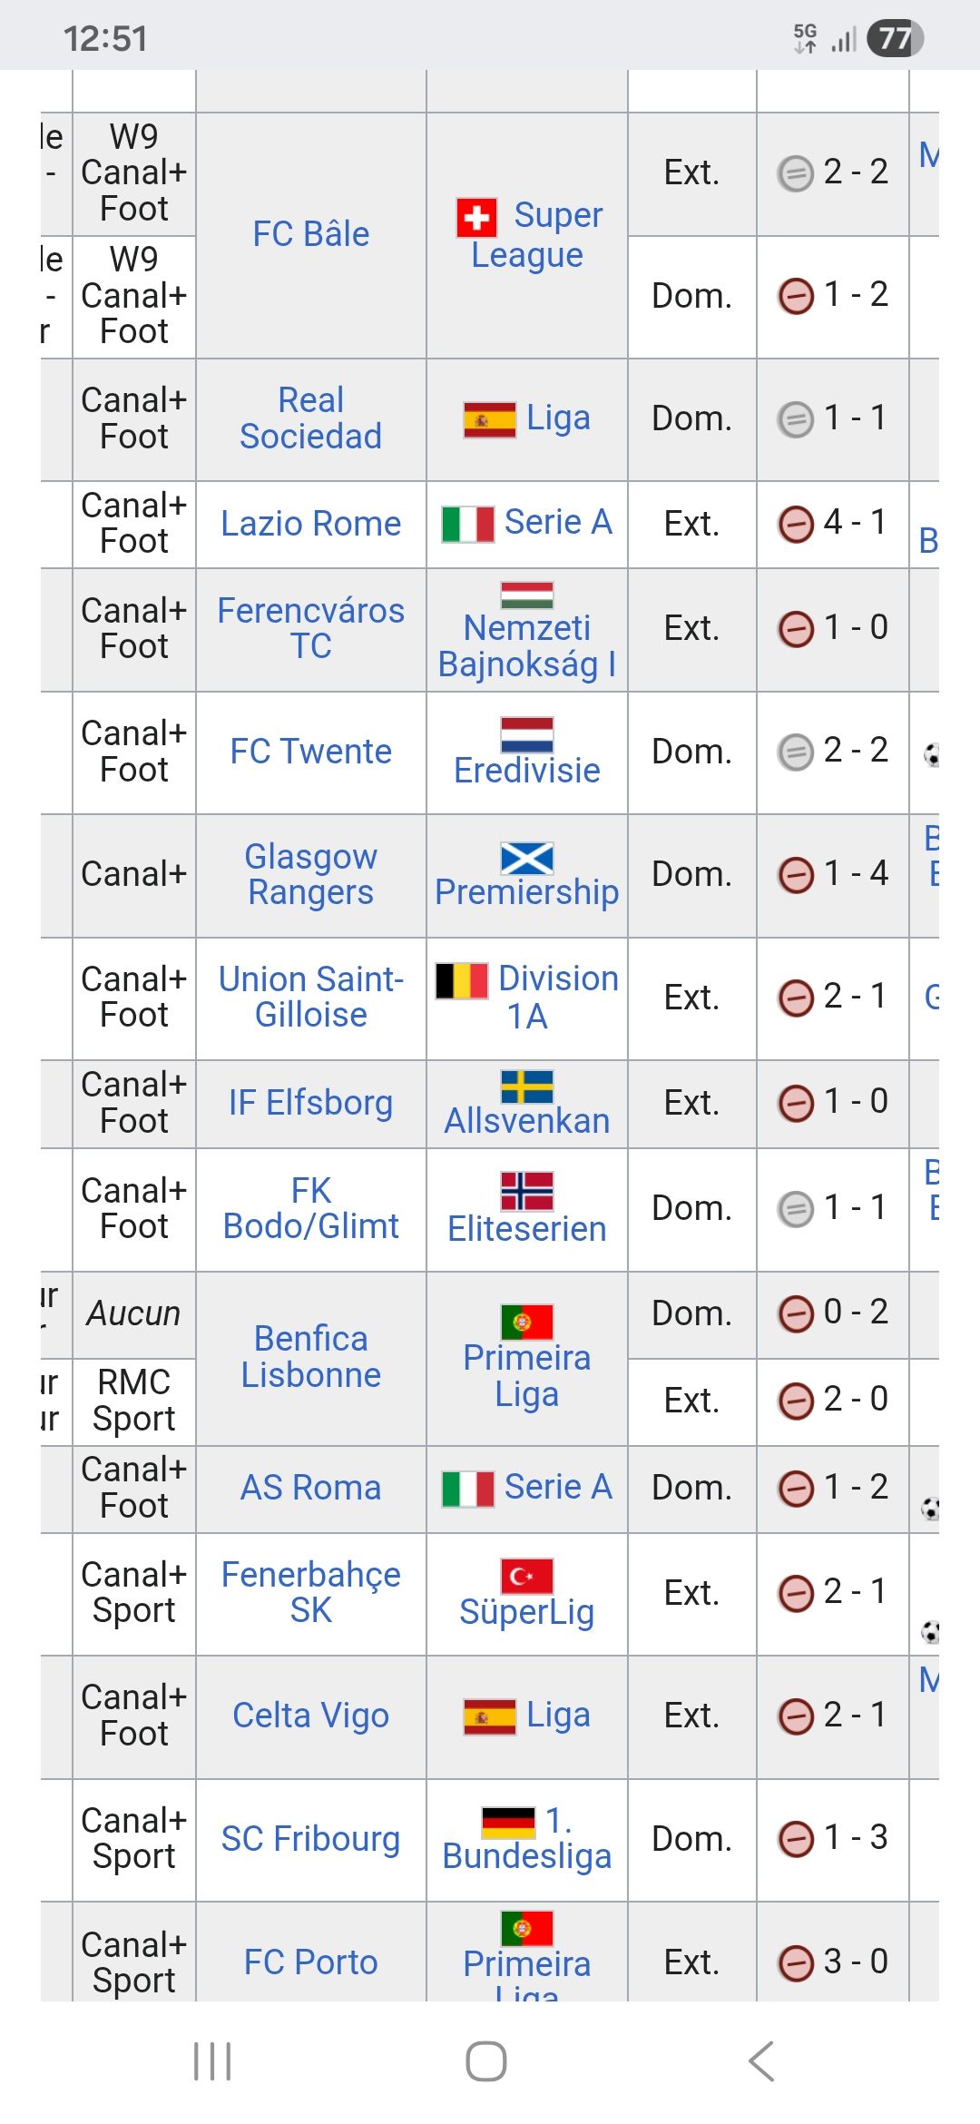Tap the Swedish flag above Allsvenkan

(x=526, y=1087)
